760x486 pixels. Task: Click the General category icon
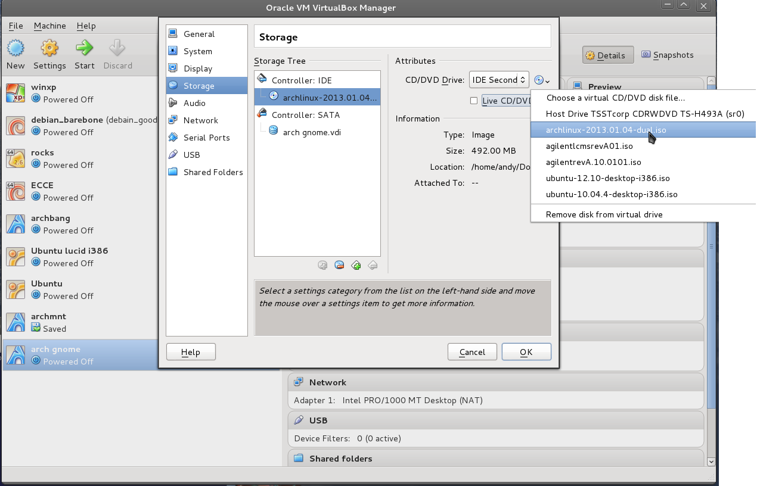tap(173, 34)
